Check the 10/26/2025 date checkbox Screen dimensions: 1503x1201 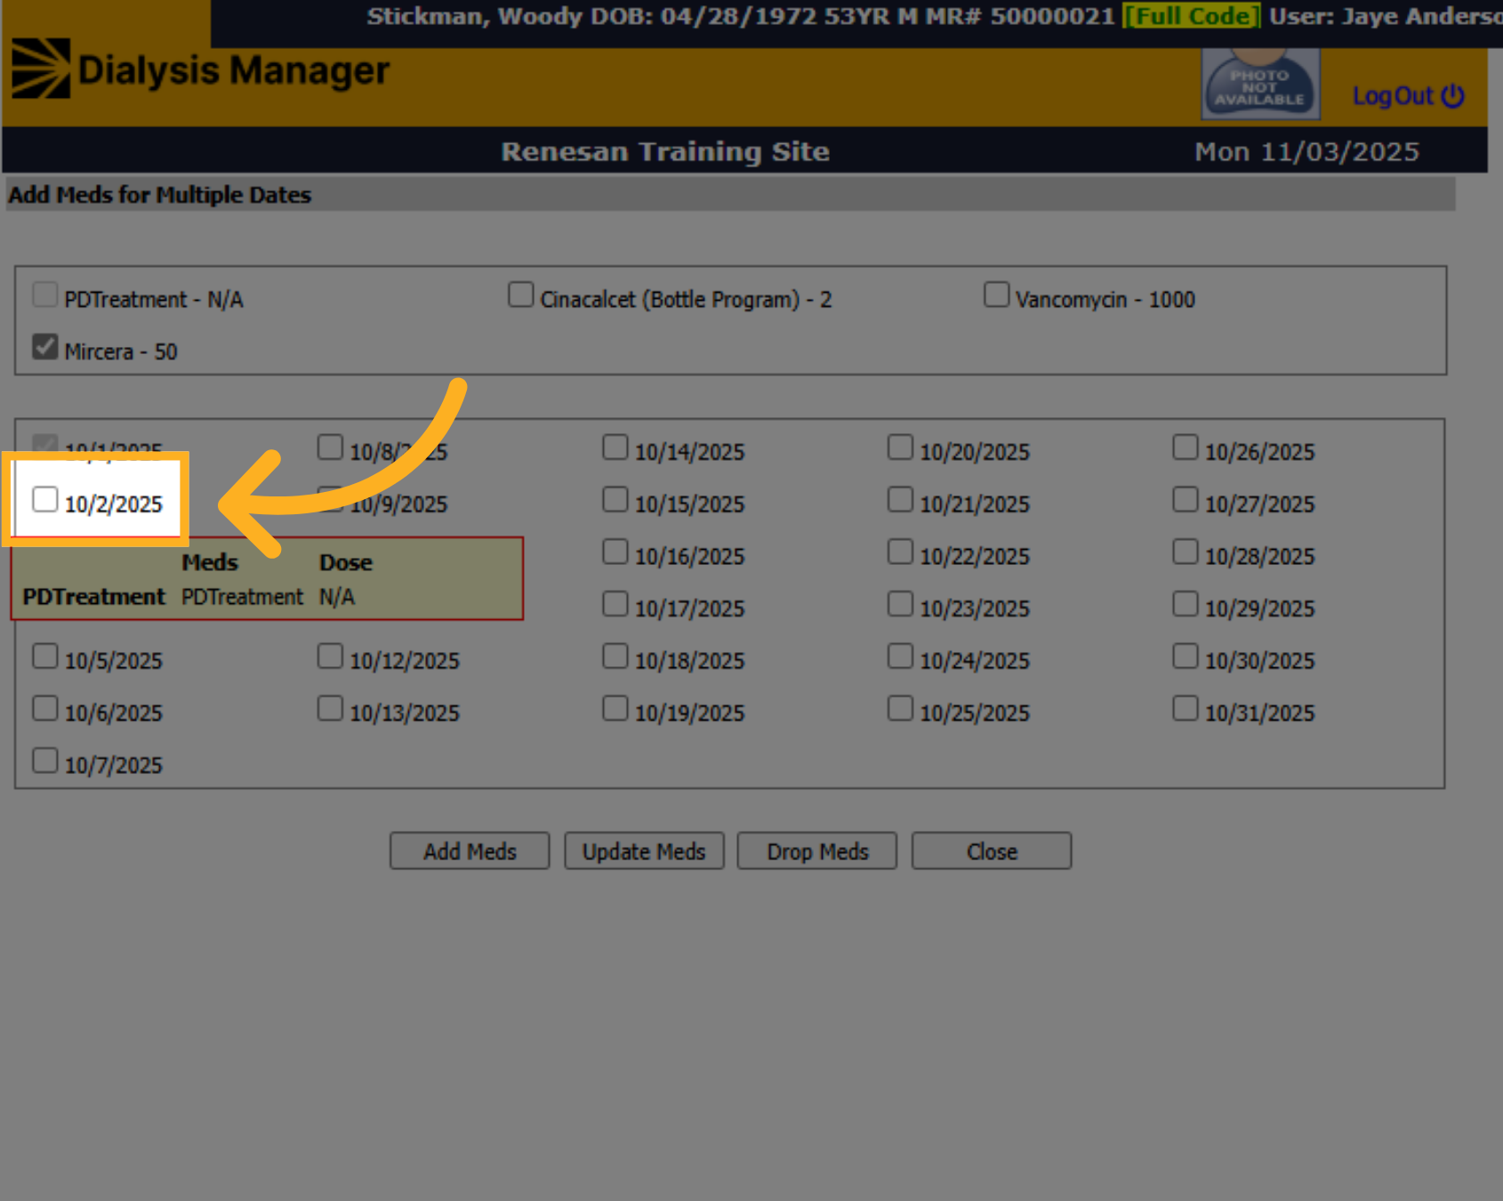pos(1185,447)
